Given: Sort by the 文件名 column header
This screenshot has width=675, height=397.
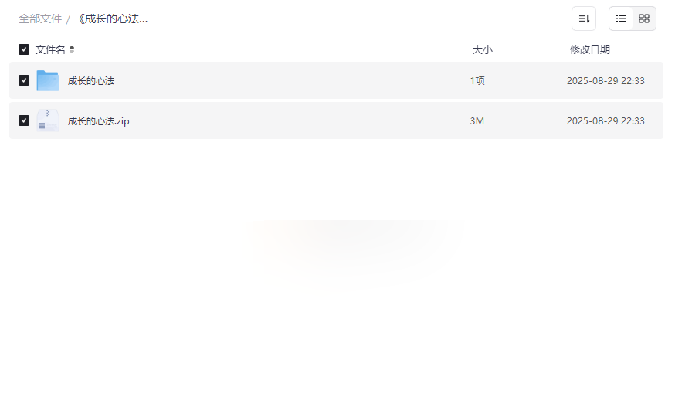Looking at the screenshot, I should [50, 49].
